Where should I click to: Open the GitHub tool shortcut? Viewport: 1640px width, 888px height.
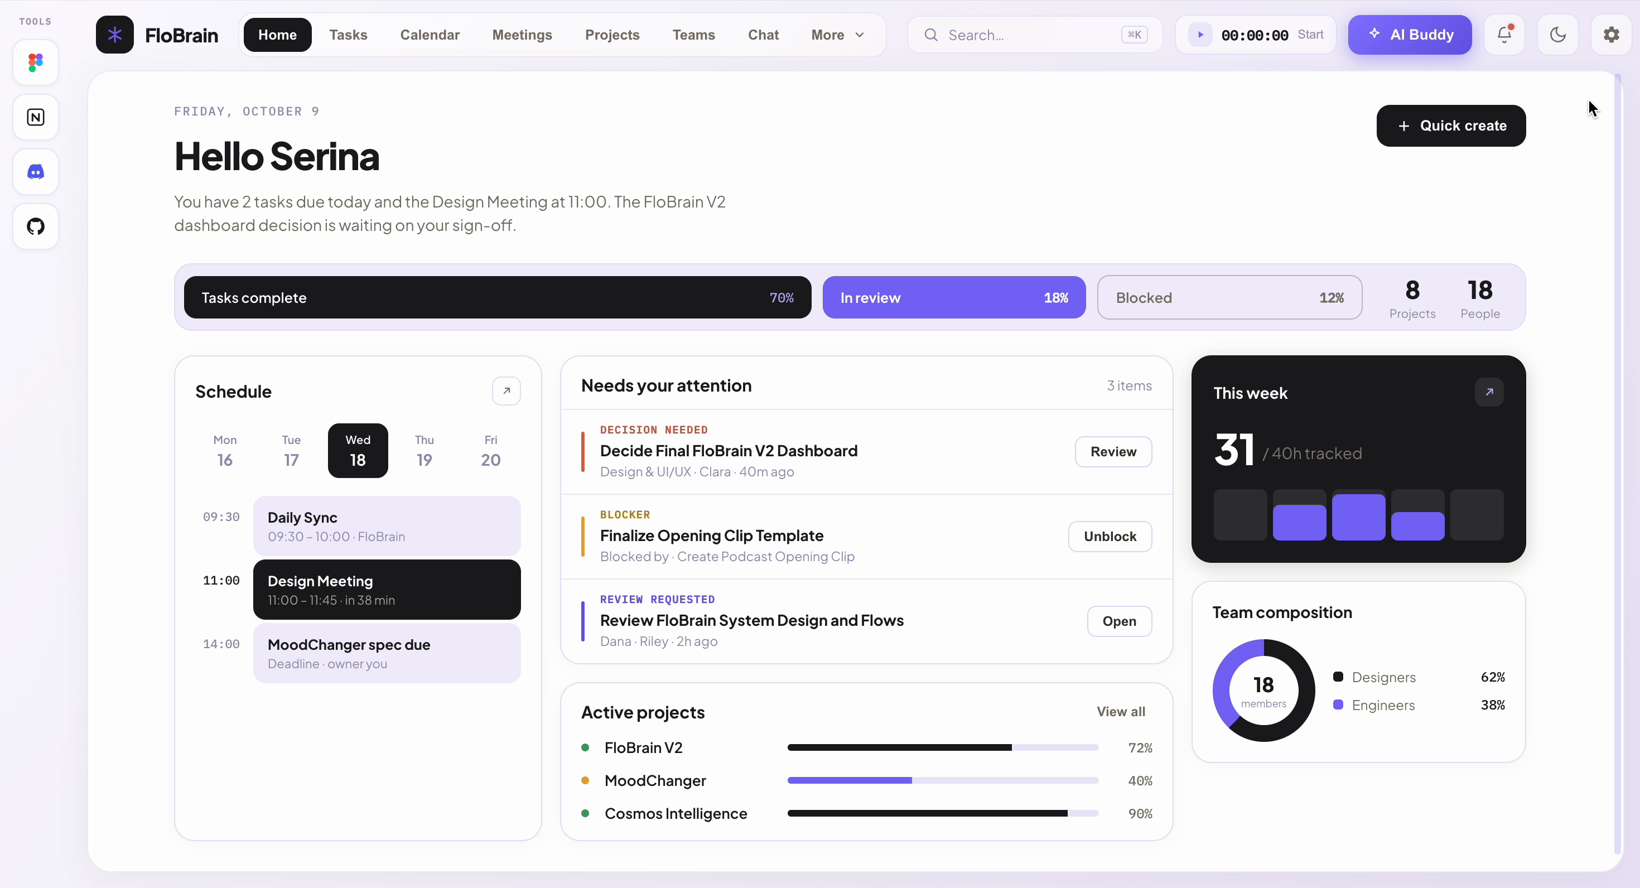point(36,226)
